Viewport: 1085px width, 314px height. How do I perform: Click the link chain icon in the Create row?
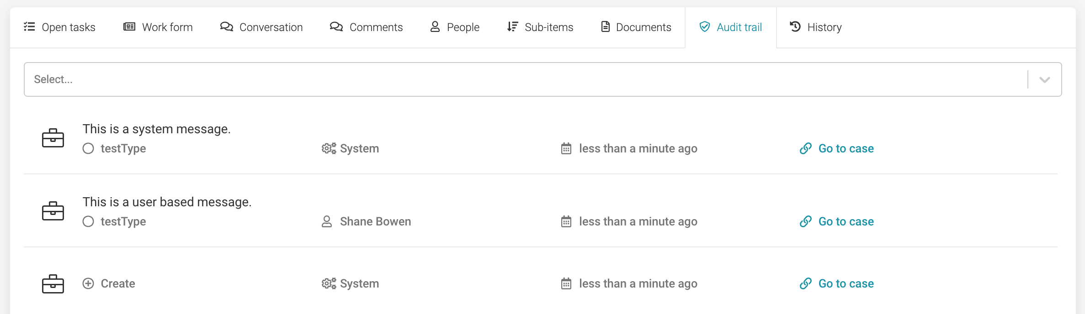[806, 283]
